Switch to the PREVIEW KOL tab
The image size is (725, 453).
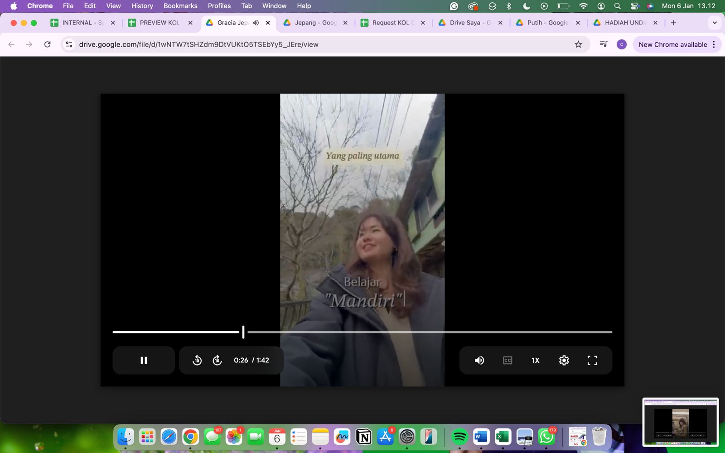[x=159, y=23]
